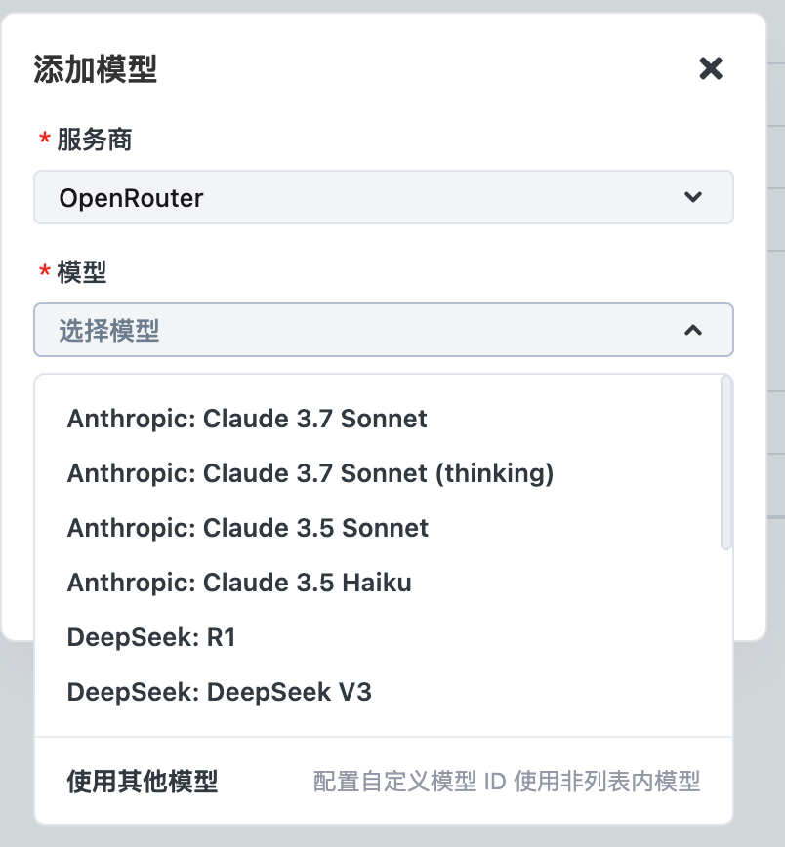The image size is (785, 847).
Task: Click the chevron on the OpenRouter selector
Action: (694, 197)
